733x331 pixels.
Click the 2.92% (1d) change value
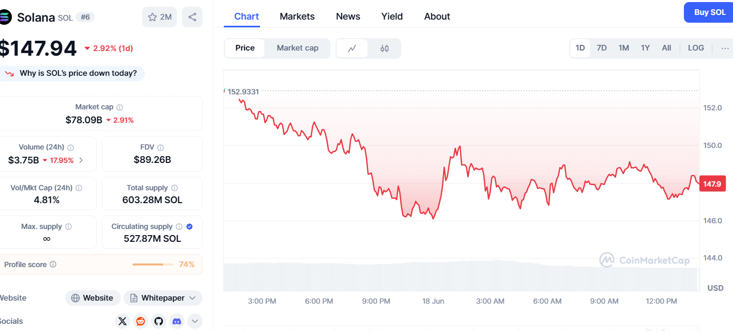(109, 48)
